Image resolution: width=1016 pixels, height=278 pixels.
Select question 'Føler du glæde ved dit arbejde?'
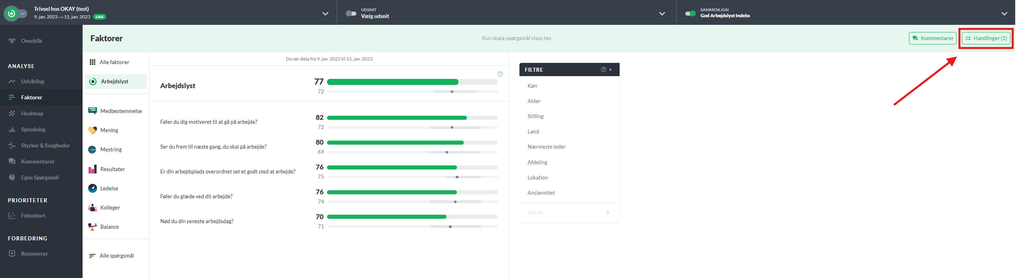pyautogui.click(x=196, y=196)
